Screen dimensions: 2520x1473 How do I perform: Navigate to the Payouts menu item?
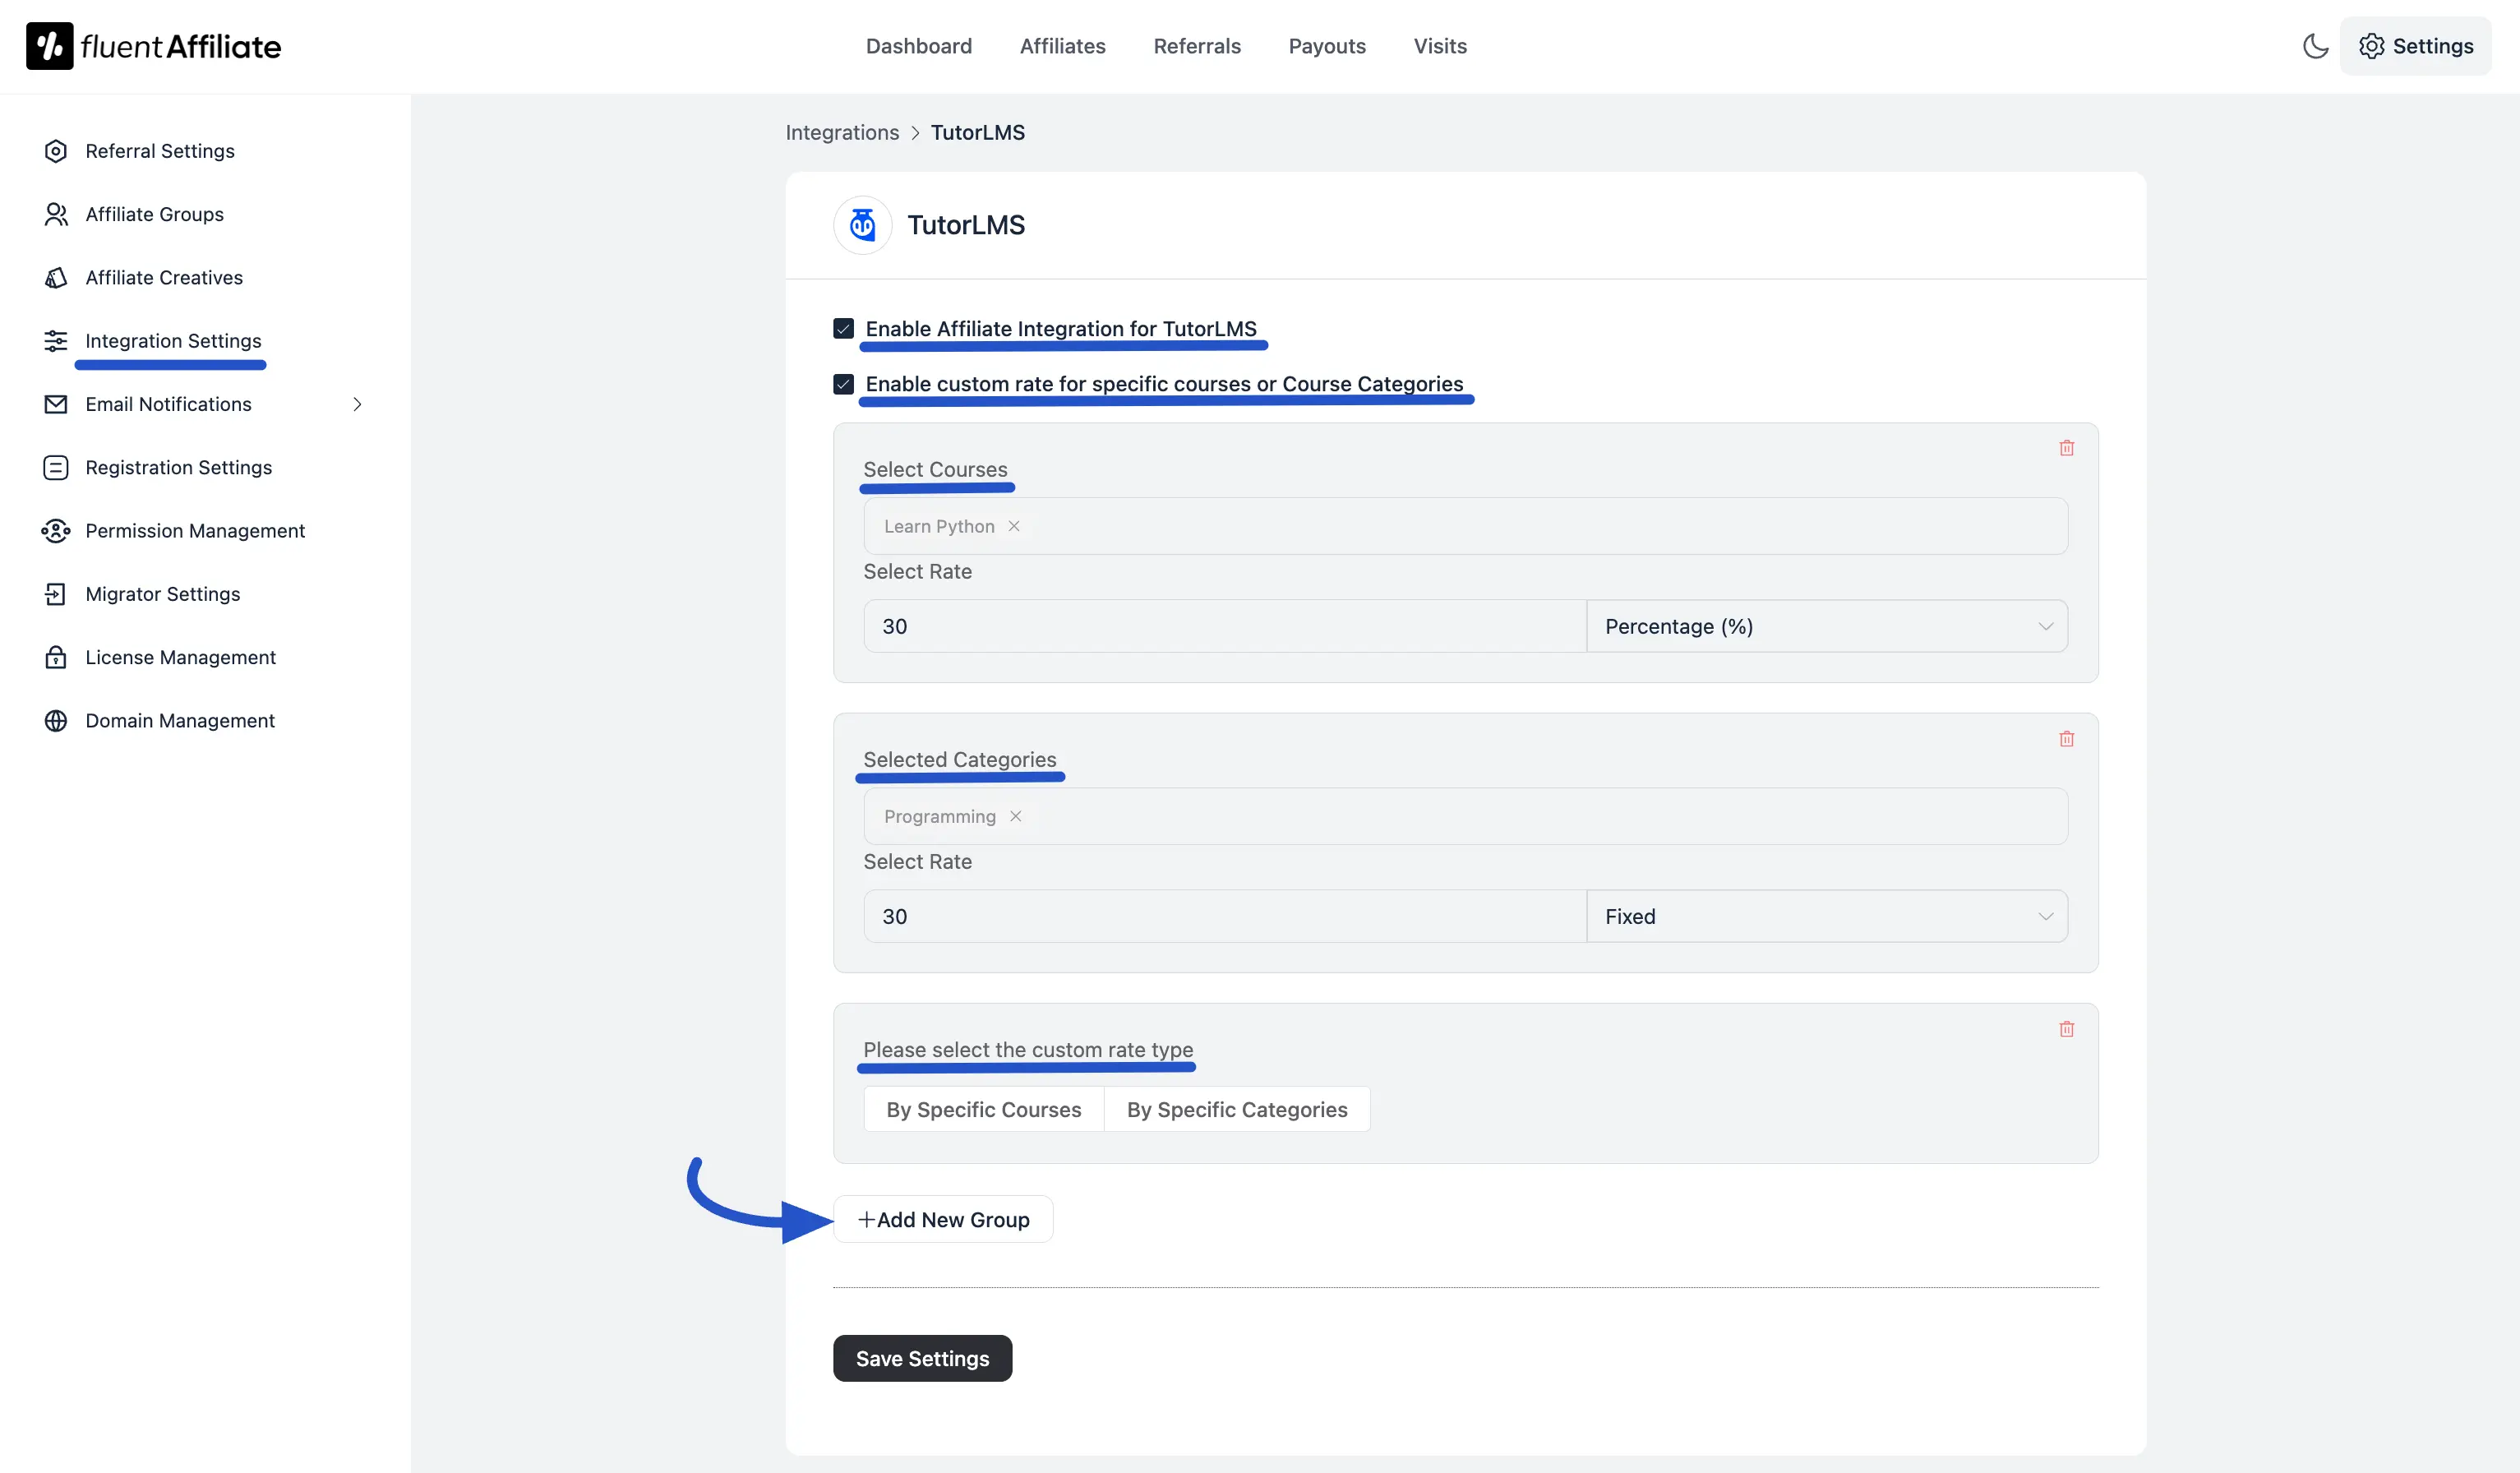(x=1327, y=46)
